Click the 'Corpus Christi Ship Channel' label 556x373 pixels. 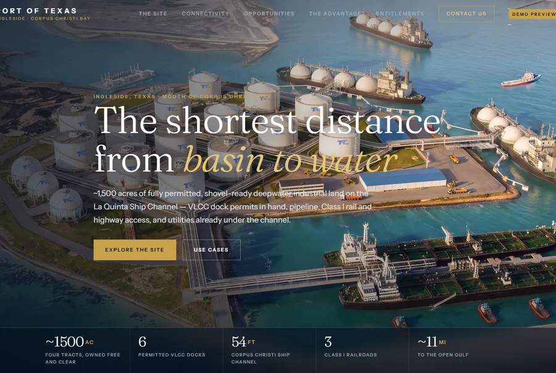coord(261,358)
